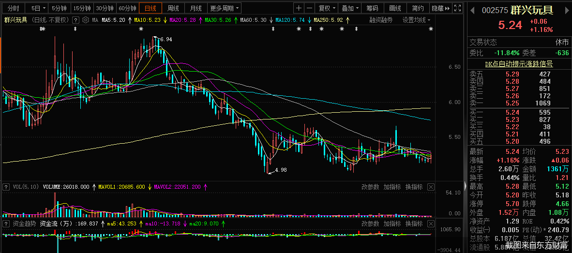Click the MA settings gear icon

tap(86, 20)
